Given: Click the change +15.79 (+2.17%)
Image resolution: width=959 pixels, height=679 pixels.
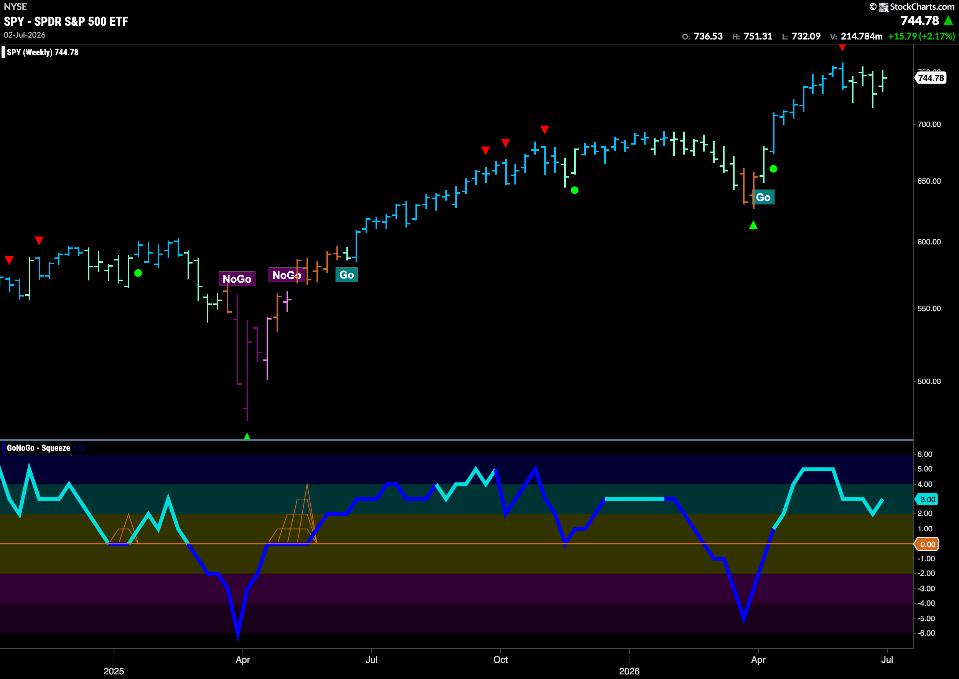Looking at the screenshot, I should click(x=921, y=36).
